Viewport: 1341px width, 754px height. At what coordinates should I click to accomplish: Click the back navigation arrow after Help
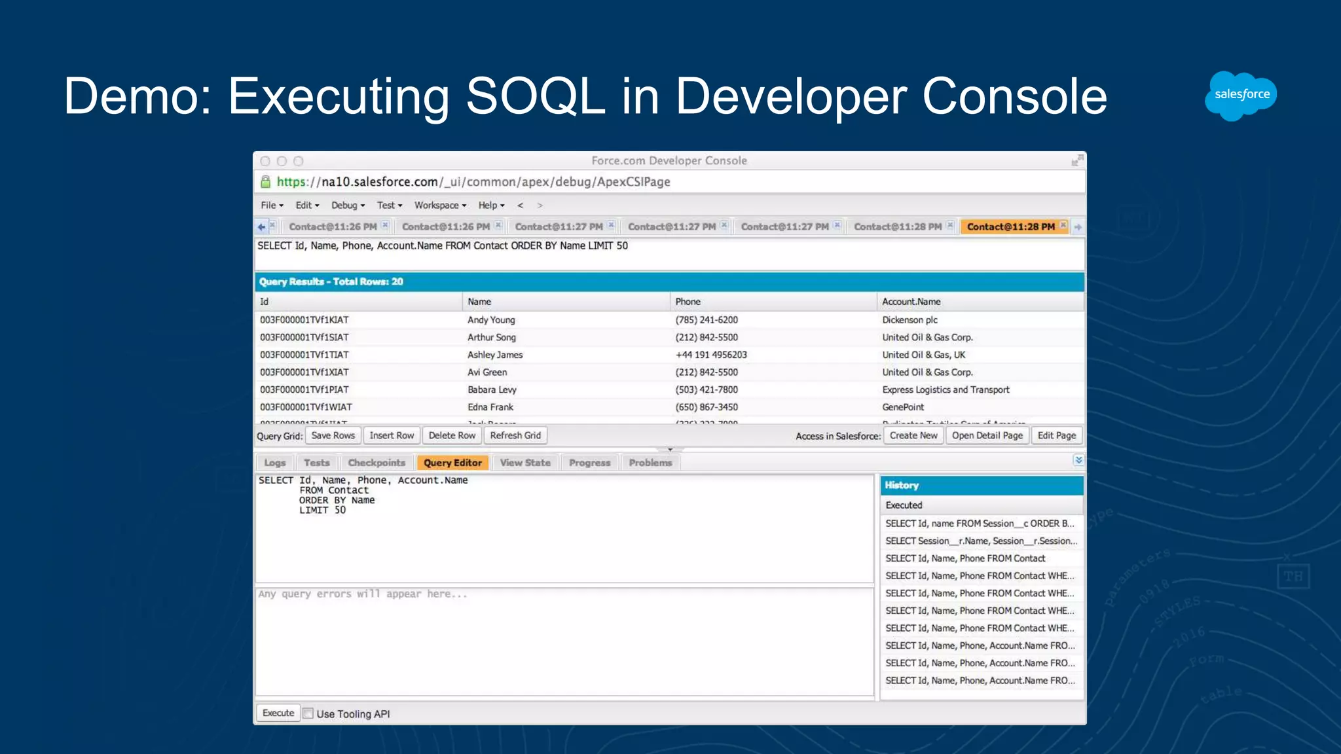[x=521, y=206]
